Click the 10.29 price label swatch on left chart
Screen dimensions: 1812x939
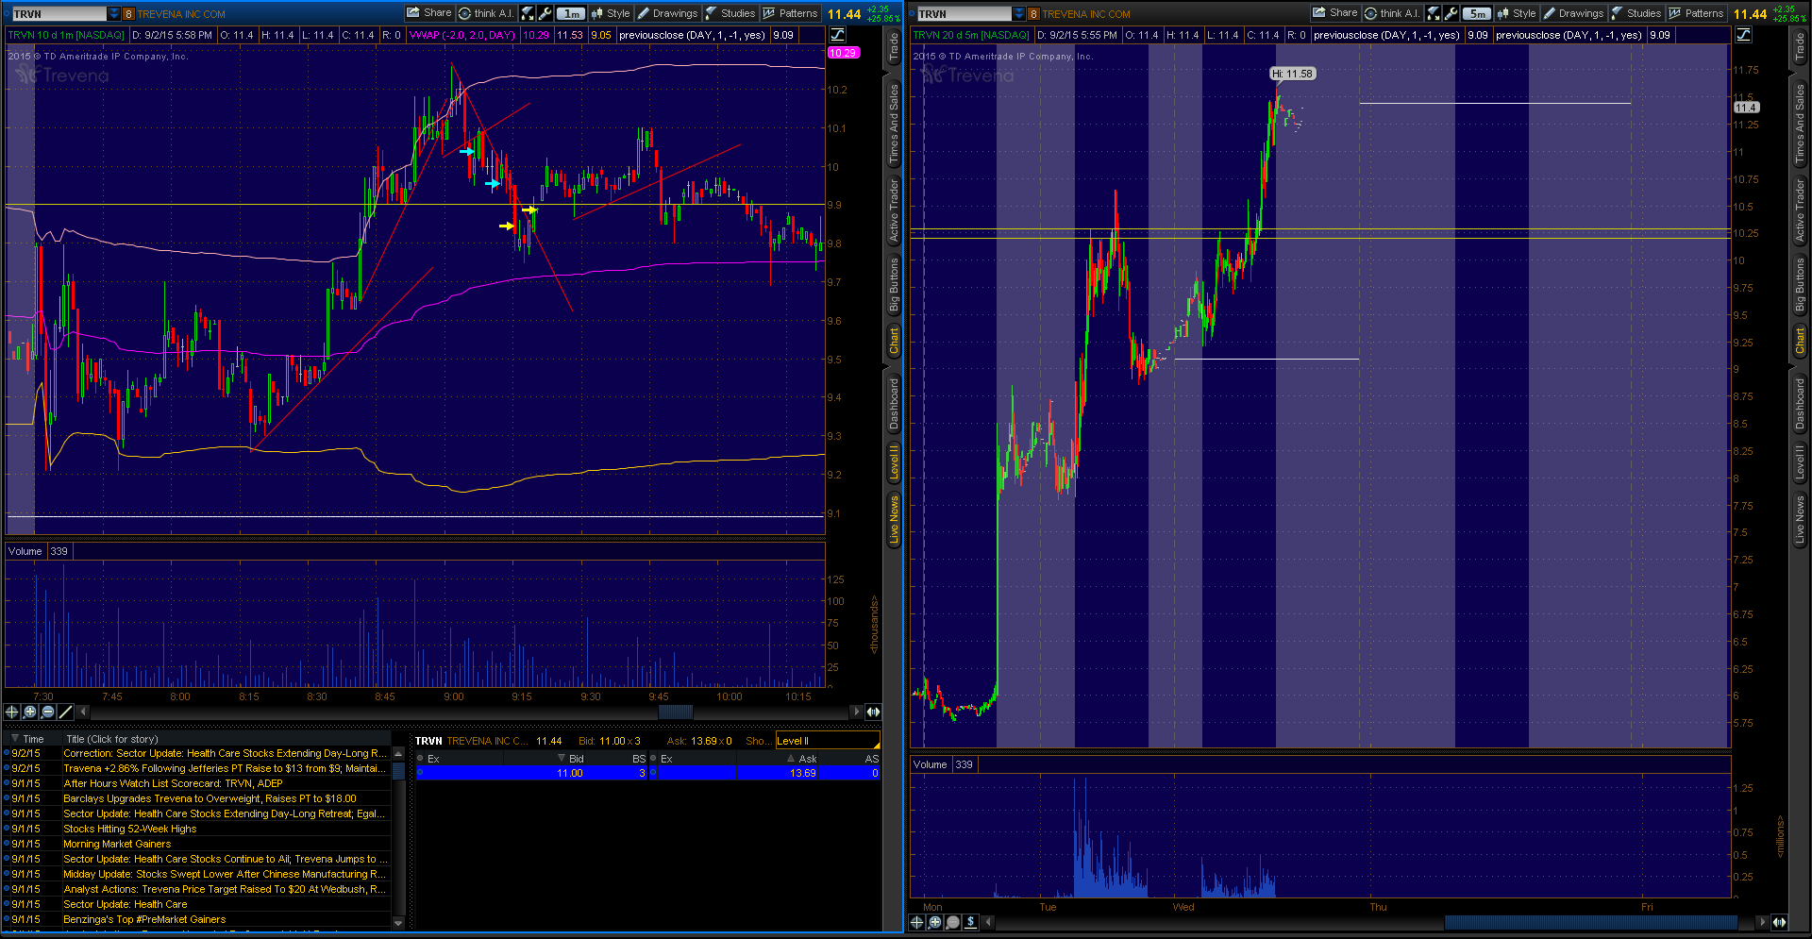843,53
